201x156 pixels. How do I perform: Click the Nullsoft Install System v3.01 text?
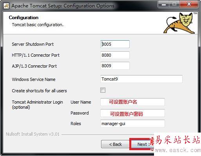tap(33, 134)
